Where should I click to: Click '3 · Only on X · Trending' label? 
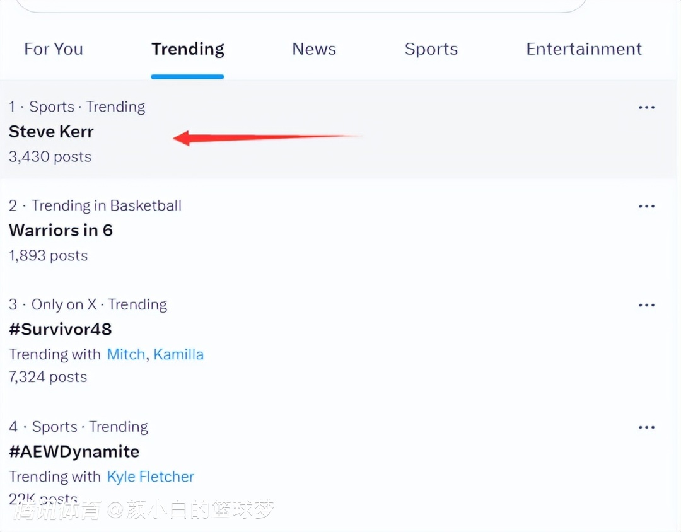(x=88, y=304)
